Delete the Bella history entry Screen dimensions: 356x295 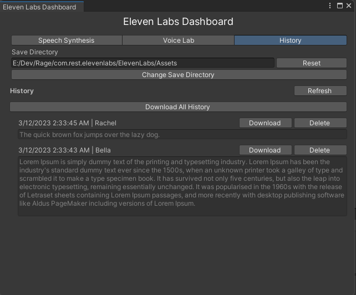pos(321,150)
